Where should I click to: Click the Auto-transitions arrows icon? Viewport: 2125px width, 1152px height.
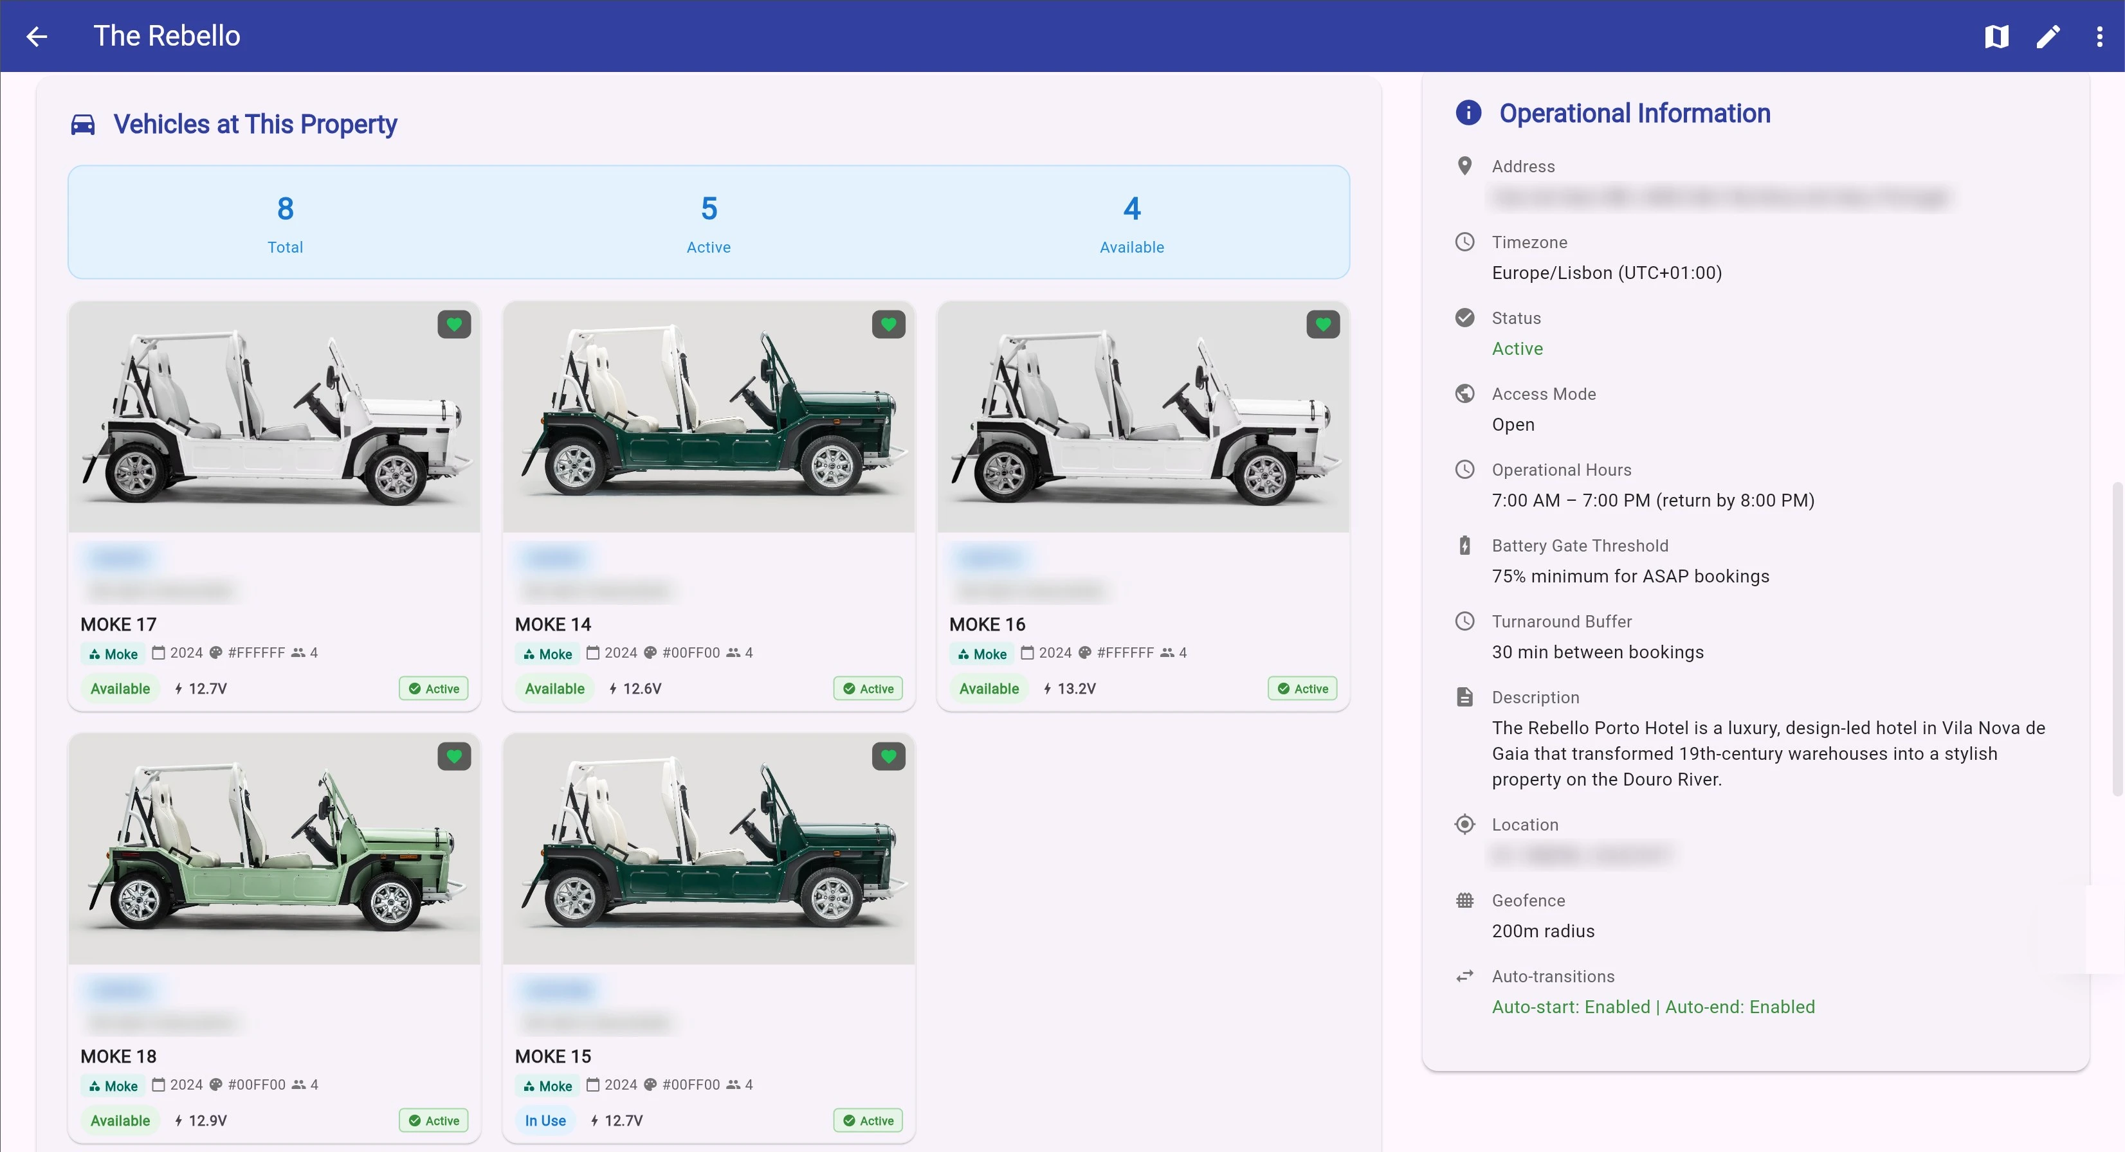1465,975
